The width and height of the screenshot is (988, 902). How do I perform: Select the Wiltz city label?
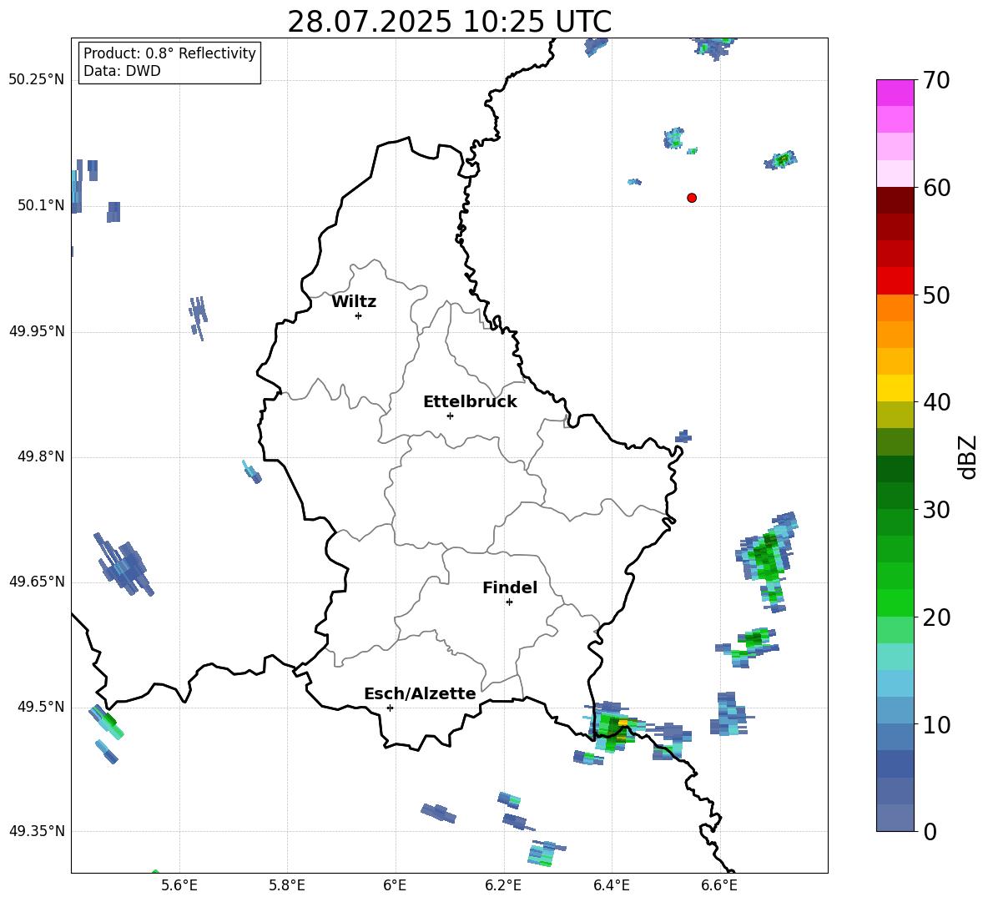(x=354, y=302)
